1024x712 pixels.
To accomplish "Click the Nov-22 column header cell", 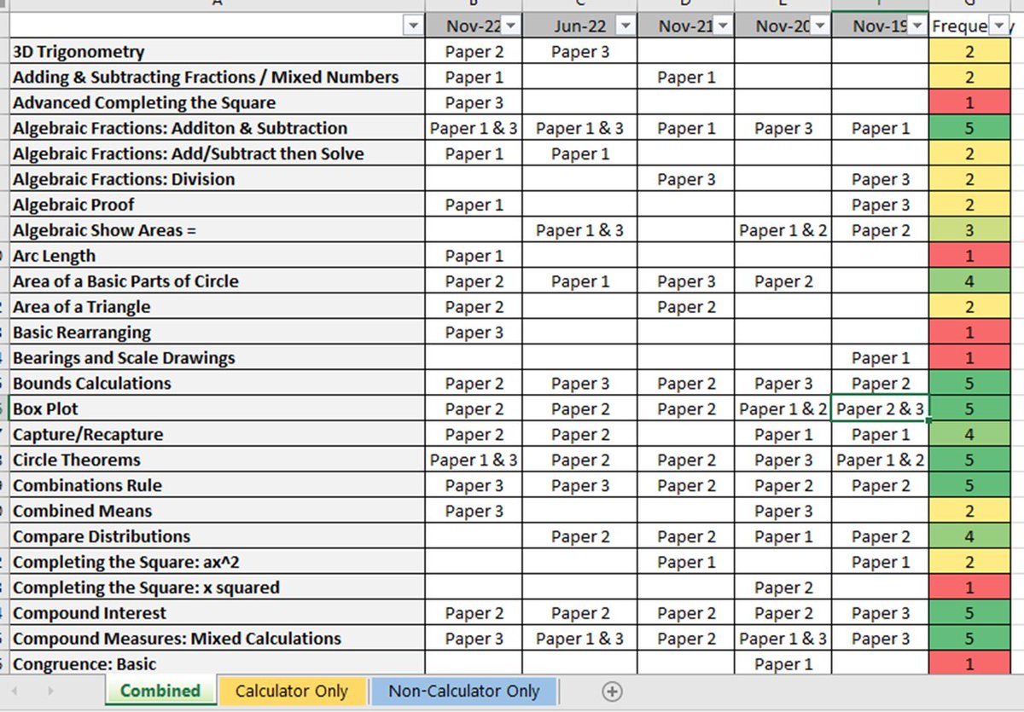I will pos(474,26).
